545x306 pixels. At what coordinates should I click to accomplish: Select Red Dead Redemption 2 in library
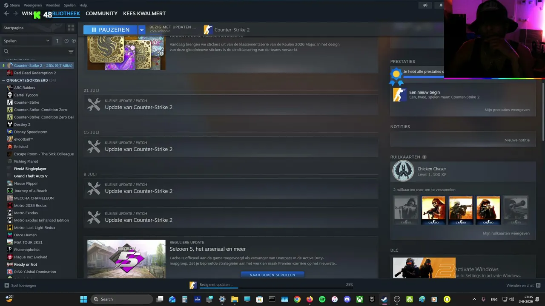pos(35,73)
